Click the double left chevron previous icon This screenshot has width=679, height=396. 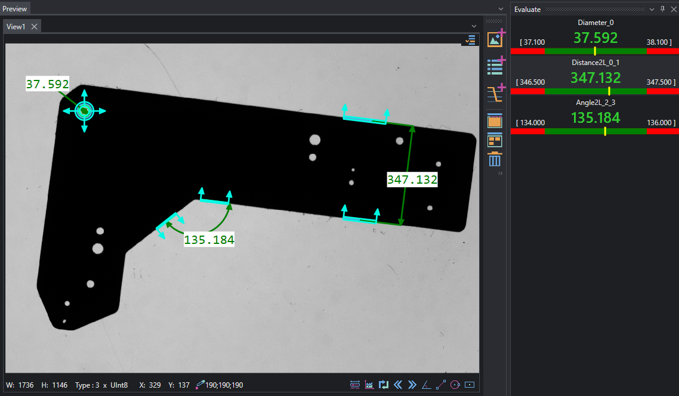pyautogui.click(x=398, y=385)
